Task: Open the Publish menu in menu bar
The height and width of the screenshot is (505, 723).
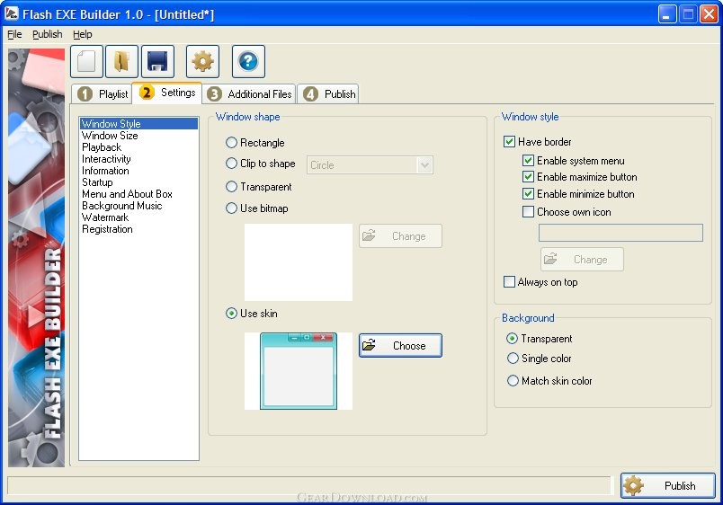Action: tap(47, 34)
